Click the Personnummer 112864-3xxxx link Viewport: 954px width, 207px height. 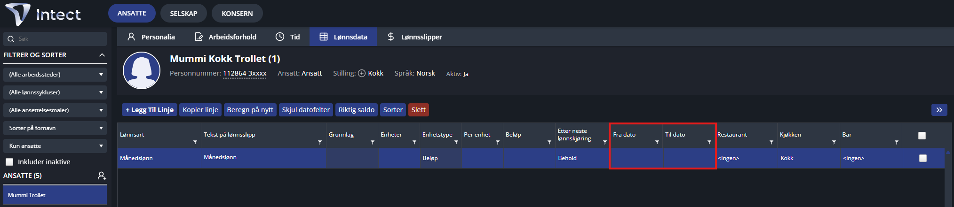(x=245, y=73)
